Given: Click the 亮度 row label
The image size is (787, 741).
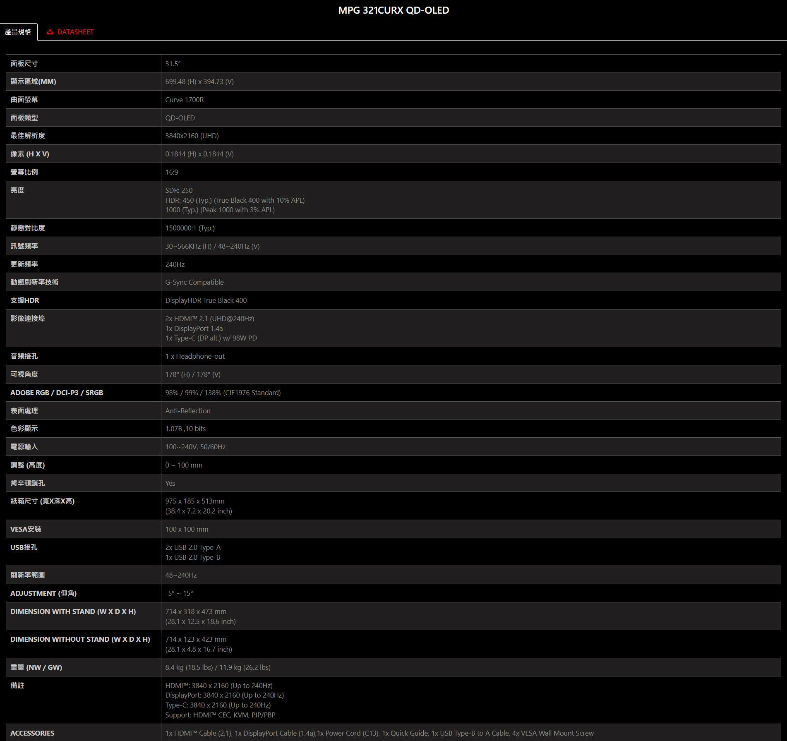Looking at the screenshot, I should (17, 190).
